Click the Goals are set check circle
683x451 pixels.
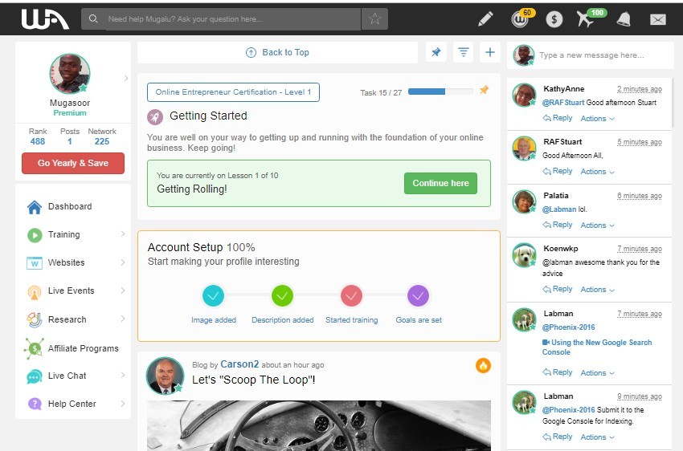[x=418, y=296]
